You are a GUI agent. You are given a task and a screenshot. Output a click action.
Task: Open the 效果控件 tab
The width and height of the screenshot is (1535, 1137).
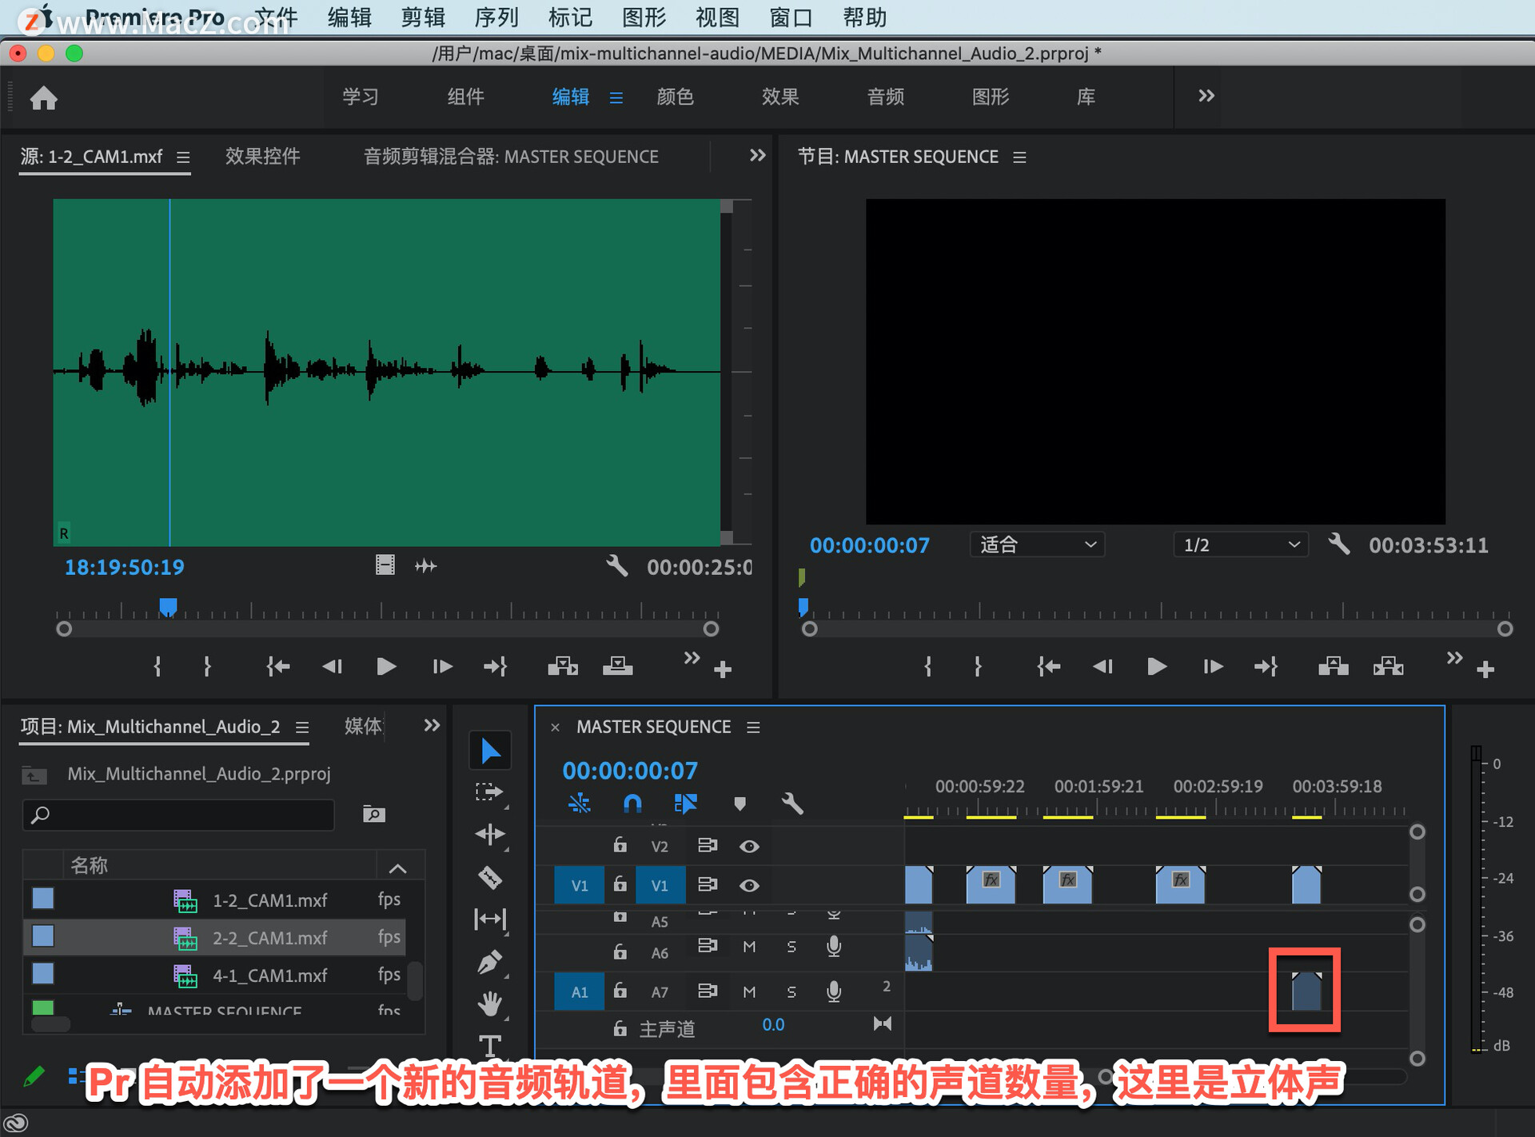point(262,156)
